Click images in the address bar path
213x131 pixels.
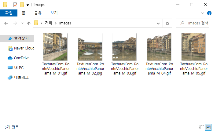pos(65,23)
